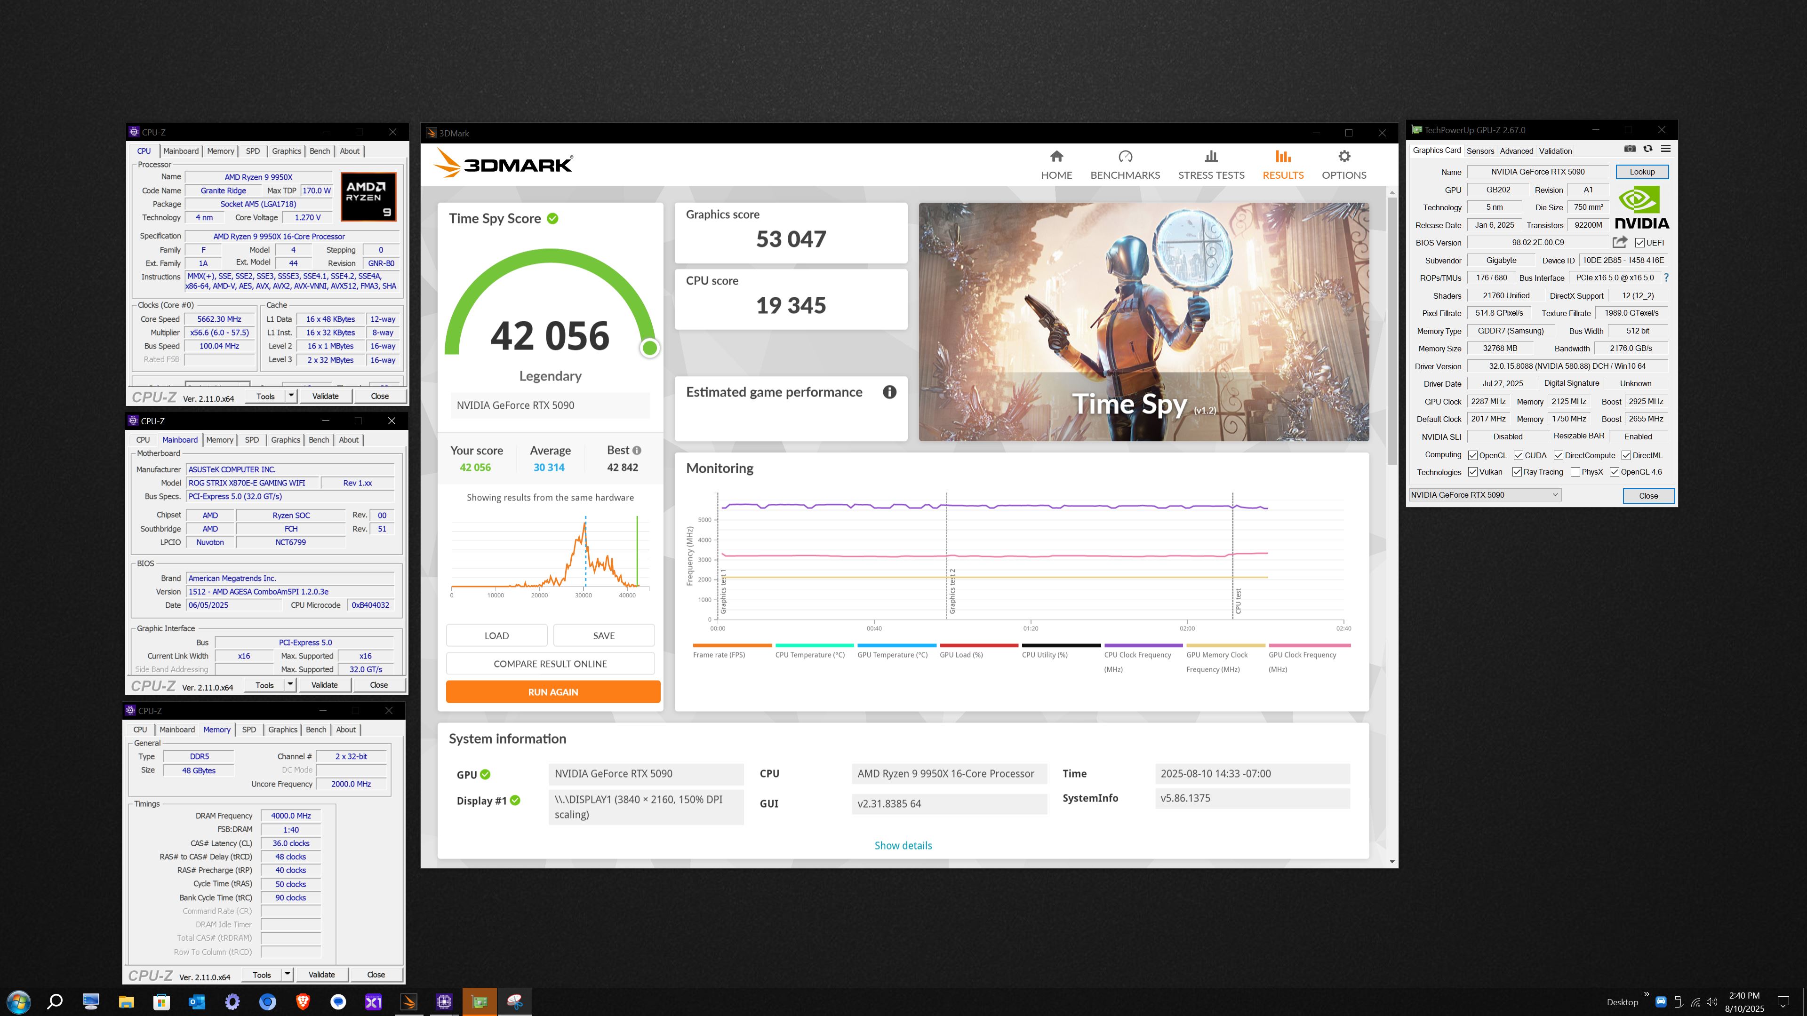Toggle the OpenGL 4.6 checkbox

(1614, 472)
